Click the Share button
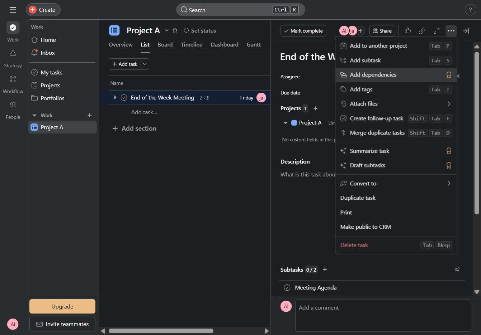Screen dimensions: 481x335 click(382, 31)
